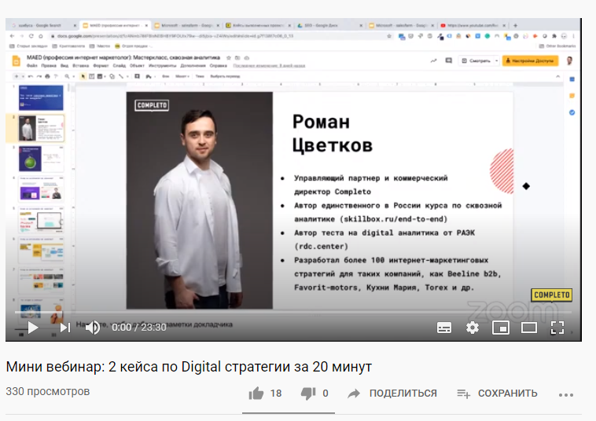Open the Справка menu in Slides

tap(218, 66)
